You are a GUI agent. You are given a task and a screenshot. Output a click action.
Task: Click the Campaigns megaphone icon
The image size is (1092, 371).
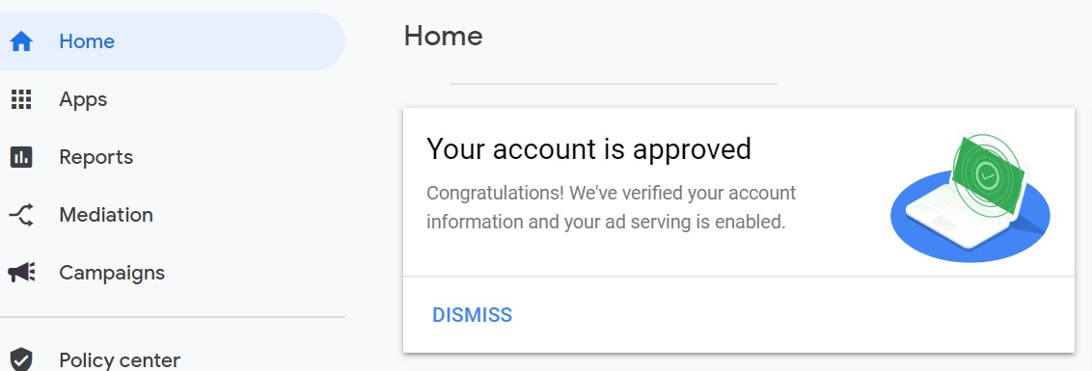pyautogui.click(x=21, y=272)
